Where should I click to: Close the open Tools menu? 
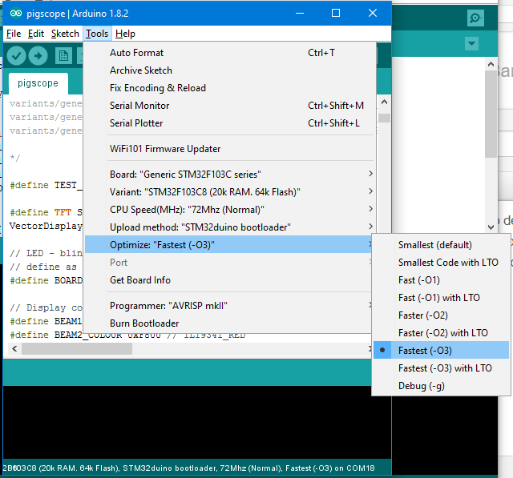(97, 34)
